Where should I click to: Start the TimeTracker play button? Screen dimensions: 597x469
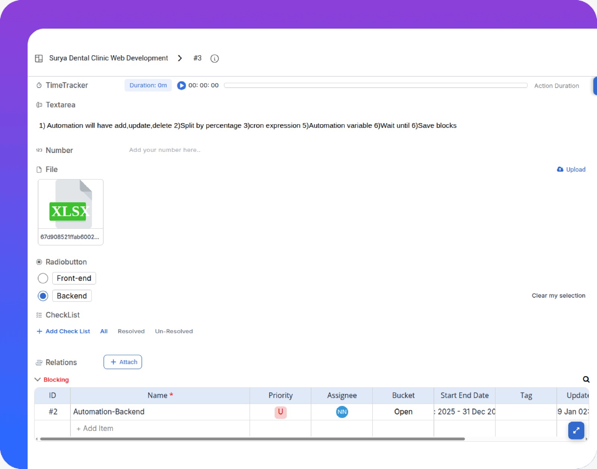181,85
